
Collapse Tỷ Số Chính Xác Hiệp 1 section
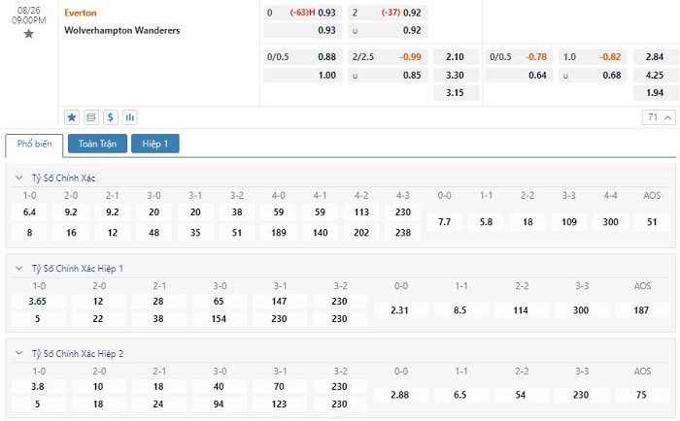[x=20, y=268]
